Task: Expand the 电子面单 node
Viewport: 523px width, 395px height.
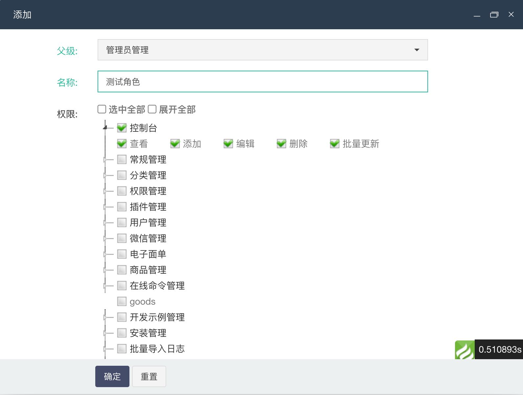Action: click(x=105, y=254)
